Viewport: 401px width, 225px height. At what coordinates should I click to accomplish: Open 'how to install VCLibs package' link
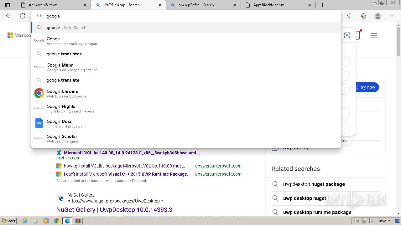coord(124,166)
